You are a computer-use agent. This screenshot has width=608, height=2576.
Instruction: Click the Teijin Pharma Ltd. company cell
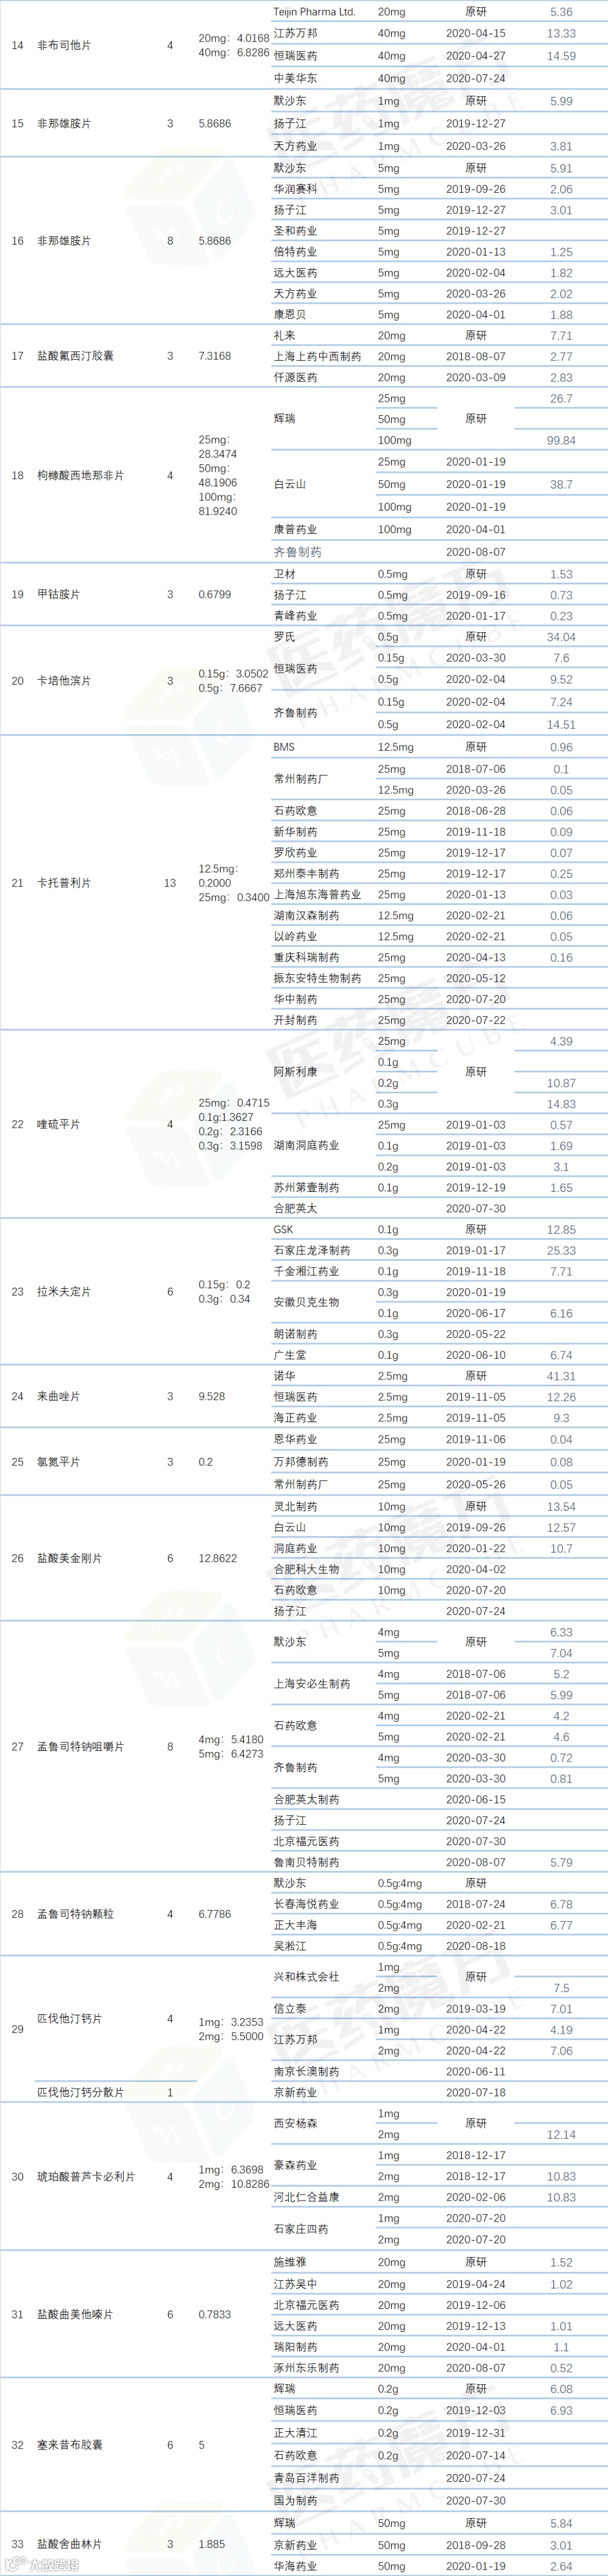314,12
